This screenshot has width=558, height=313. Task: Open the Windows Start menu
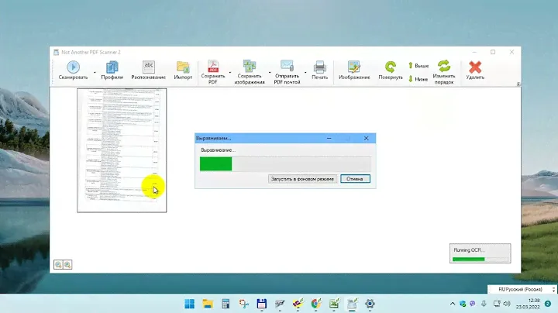pos(188,303)
